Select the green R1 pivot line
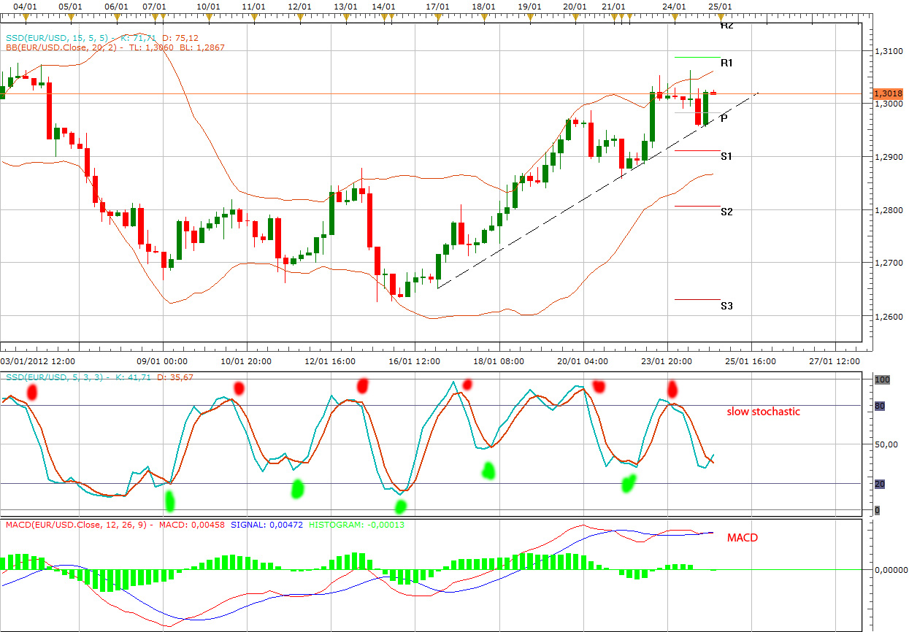Screen dimensions: 909x632 coord(697,57)
